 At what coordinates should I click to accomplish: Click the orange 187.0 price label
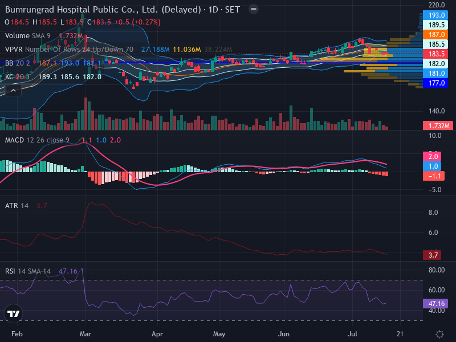435,35
